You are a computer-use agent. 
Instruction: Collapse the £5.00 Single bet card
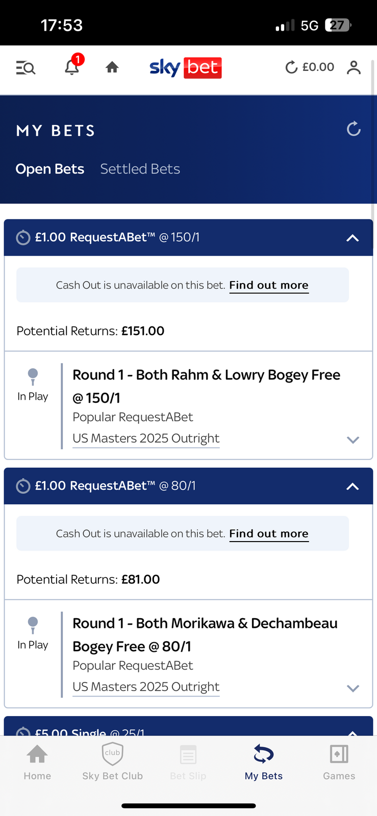pyautogui.click(x=353, y=731)
